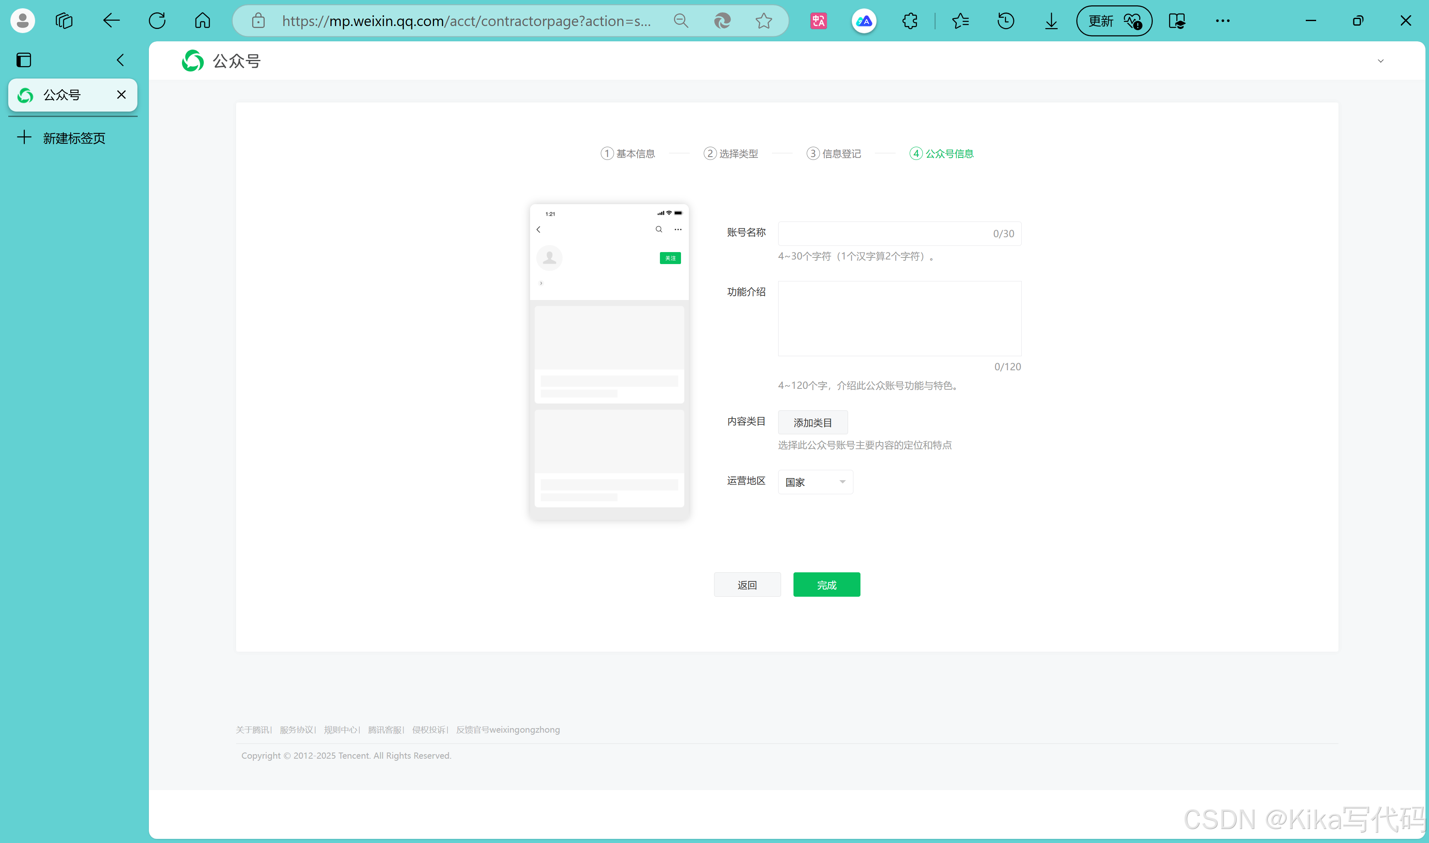Open the tab actions workspace icon
The height and width of the screenshot is (843, 1429).
click(x=64, y=21)
